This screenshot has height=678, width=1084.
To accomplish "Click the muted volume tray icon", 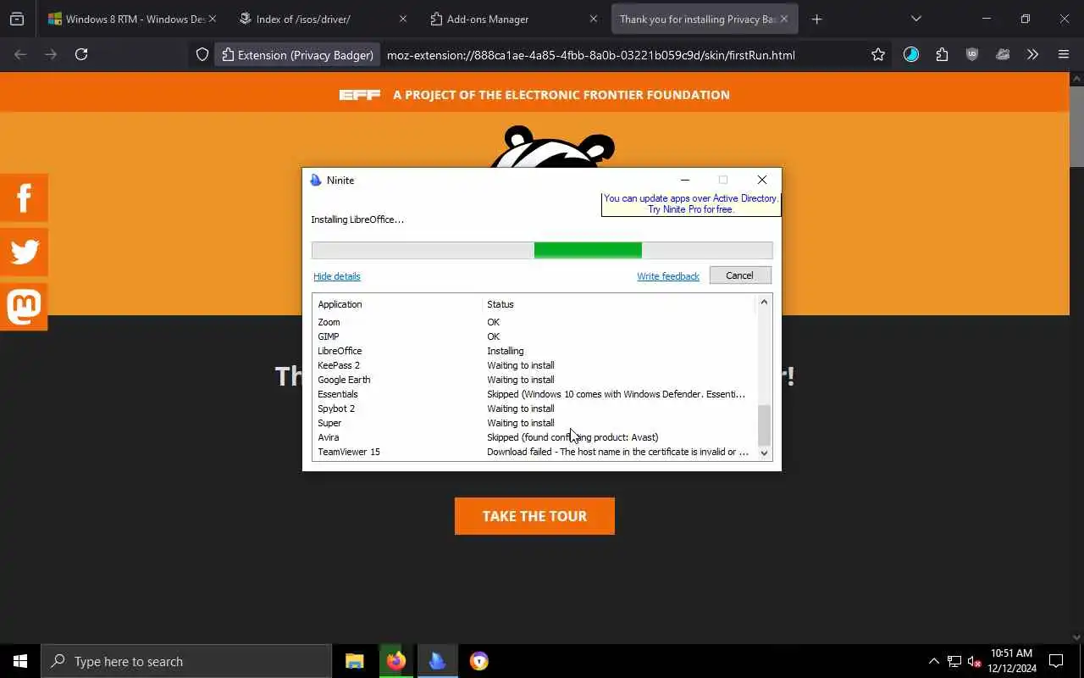I will pos(974,662).
